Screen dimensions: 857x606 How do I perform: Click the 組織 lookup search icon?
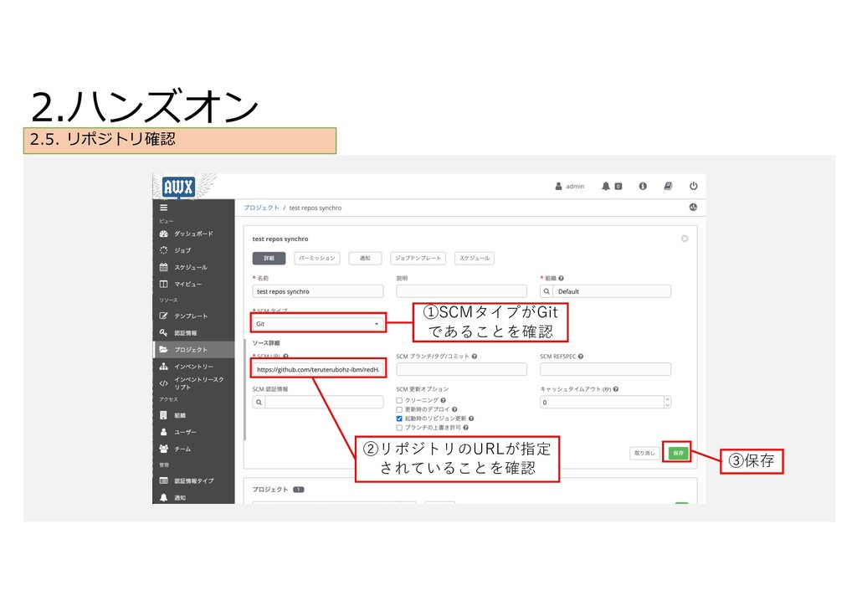(547, 291)
